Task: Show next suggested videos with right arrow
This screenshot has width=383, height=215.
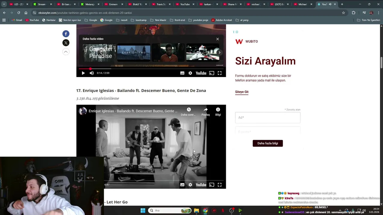Action: (x=219, y=53)
